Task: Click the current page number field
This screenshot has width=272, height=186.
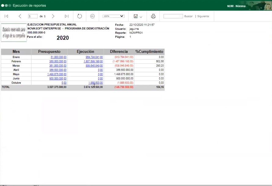Action: click(x=33, y=16)
